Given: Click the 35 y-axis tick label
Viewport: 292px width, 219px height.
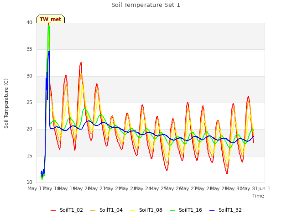Looking at the screenshot, I should click(x=29, y=49).
